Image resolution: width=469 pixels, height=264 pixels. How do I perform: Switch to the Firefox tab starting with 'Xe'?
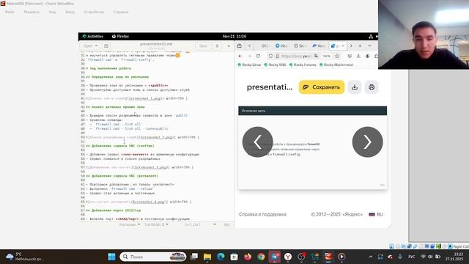[x=319, y=45]
